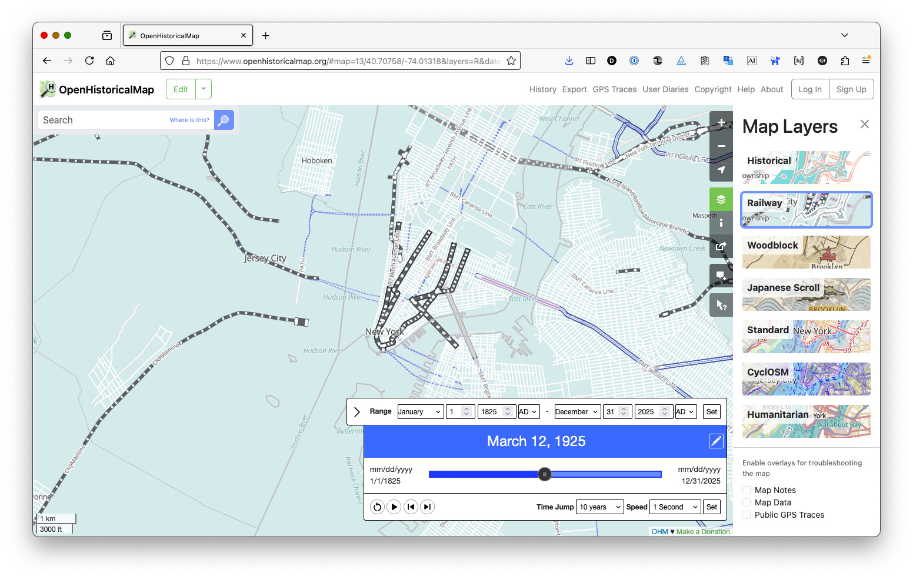Go to the GPS Traces page

point(614,89)
